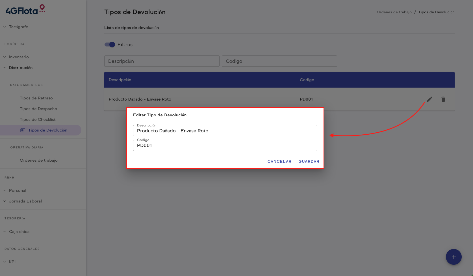Click the GUARDAR button in dialog
Viewport: 473px width, 276px height.
pos(309,161)
